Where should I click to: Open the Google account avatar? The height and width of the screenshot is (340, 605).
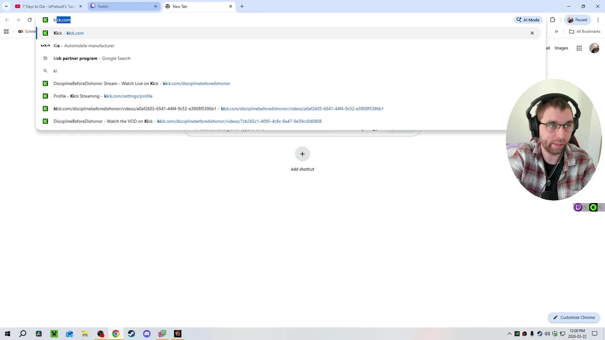(x=595, y=48)
